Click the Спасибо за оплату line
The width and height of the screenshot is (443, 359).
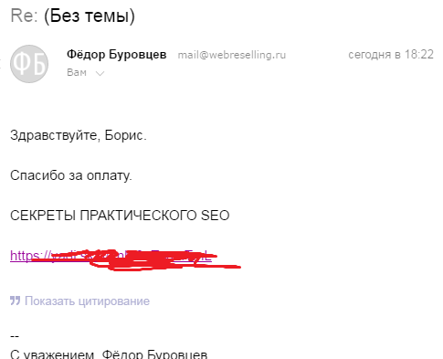point(71,175)
